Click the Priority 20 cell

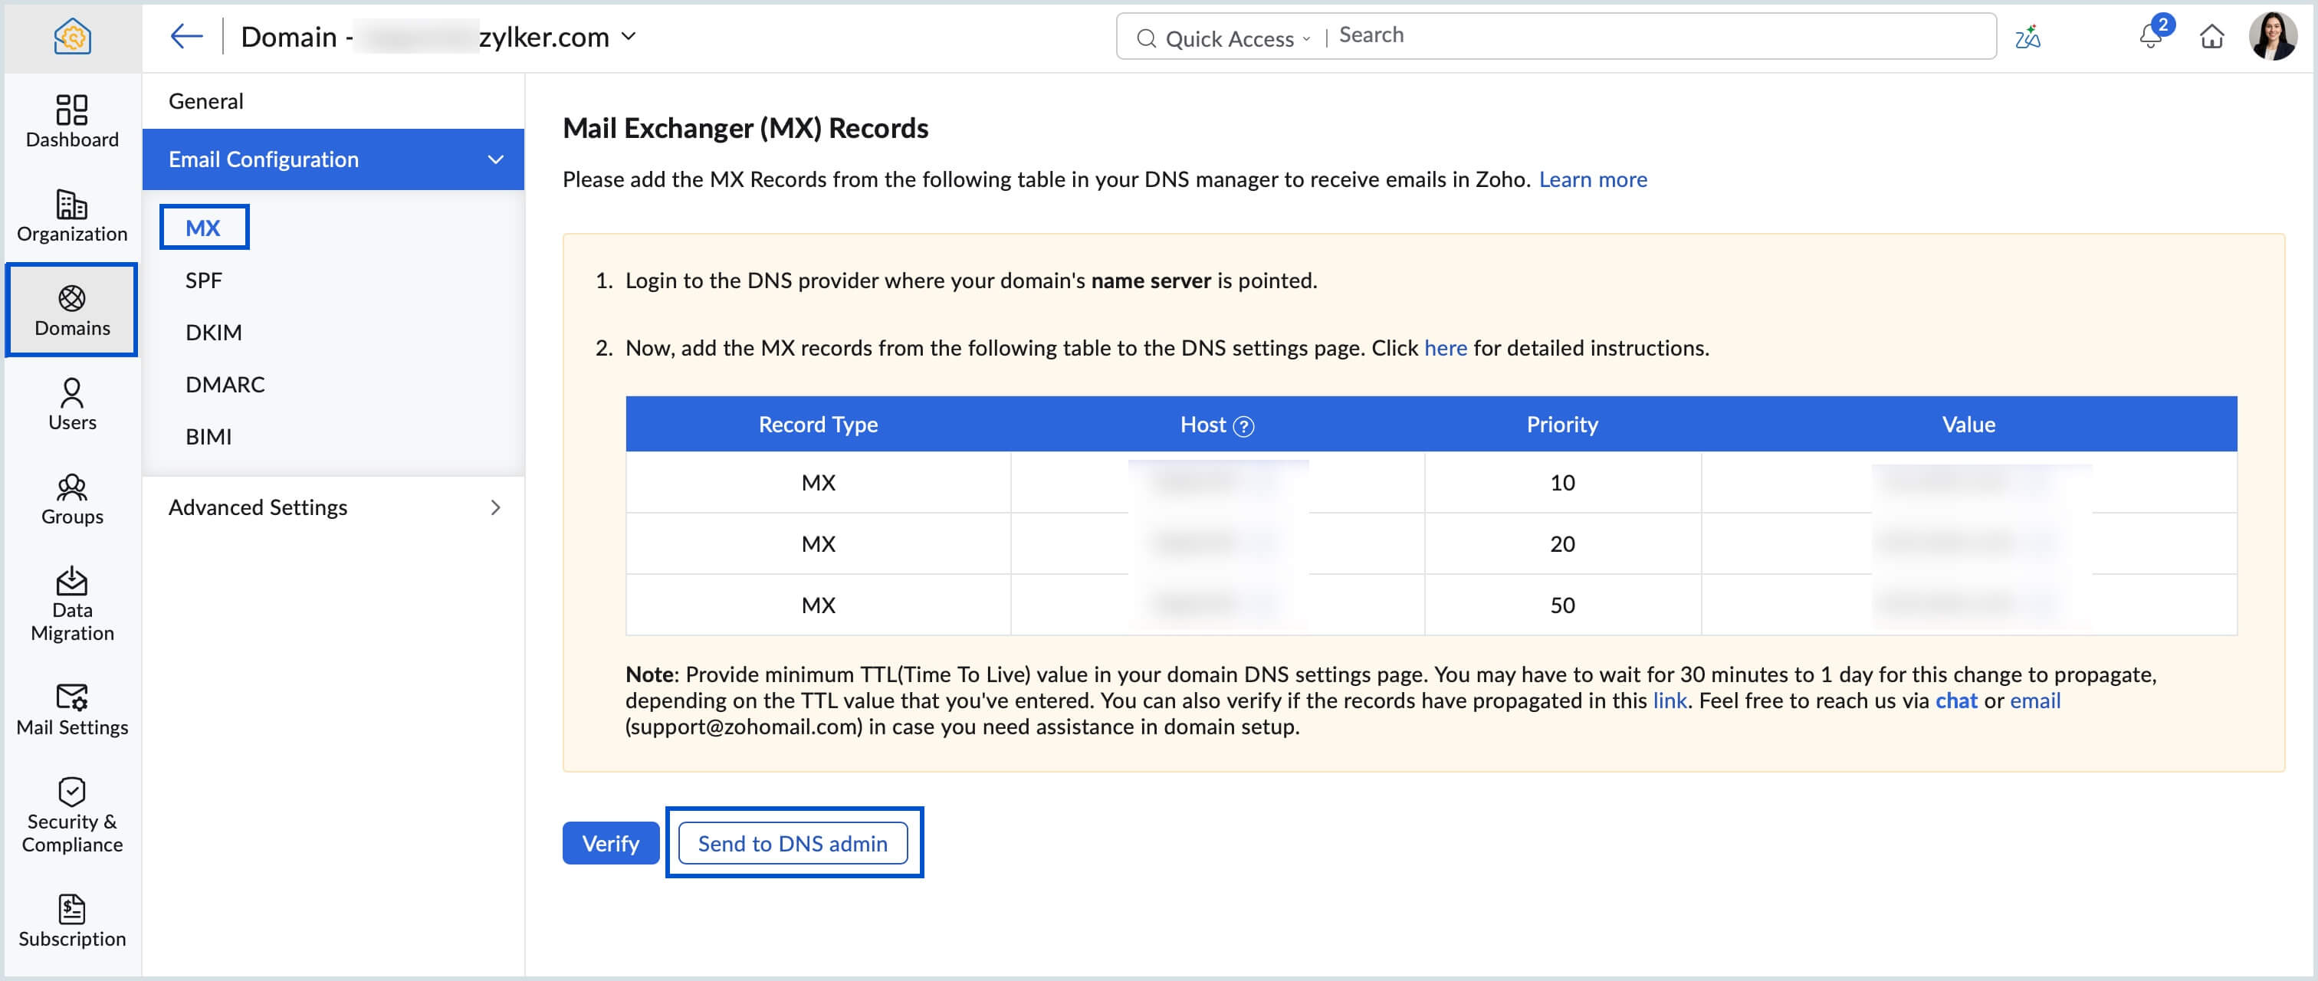tap(1562, 543)
